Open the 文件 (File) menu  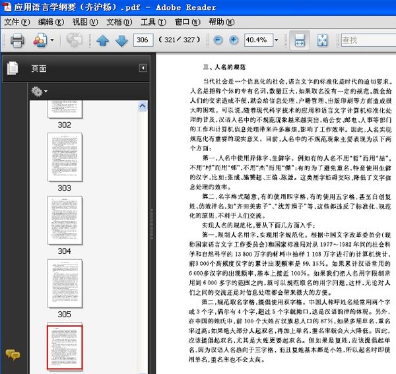17,22
